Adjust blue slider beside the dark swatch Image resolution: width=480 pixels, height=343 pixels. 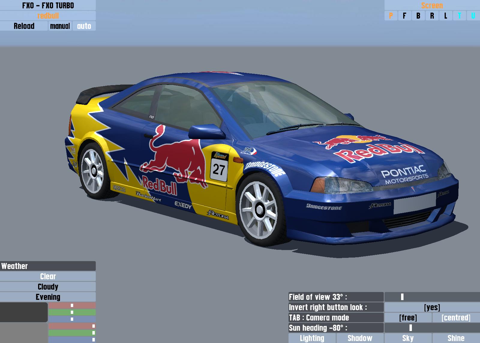click(72, 319)
